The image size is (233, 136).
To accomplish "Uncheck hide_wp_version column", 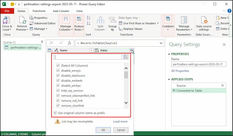I will tap(58, 91).
